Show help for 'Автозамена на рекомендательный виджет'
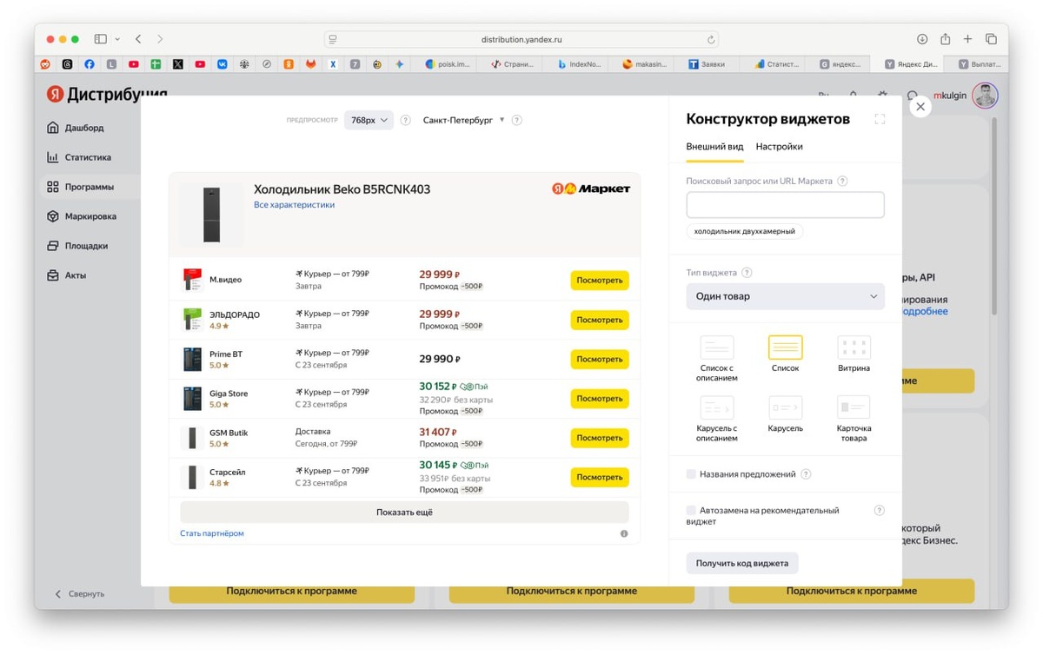Screen dimensions: 1043x655 (x=879, y=511)
